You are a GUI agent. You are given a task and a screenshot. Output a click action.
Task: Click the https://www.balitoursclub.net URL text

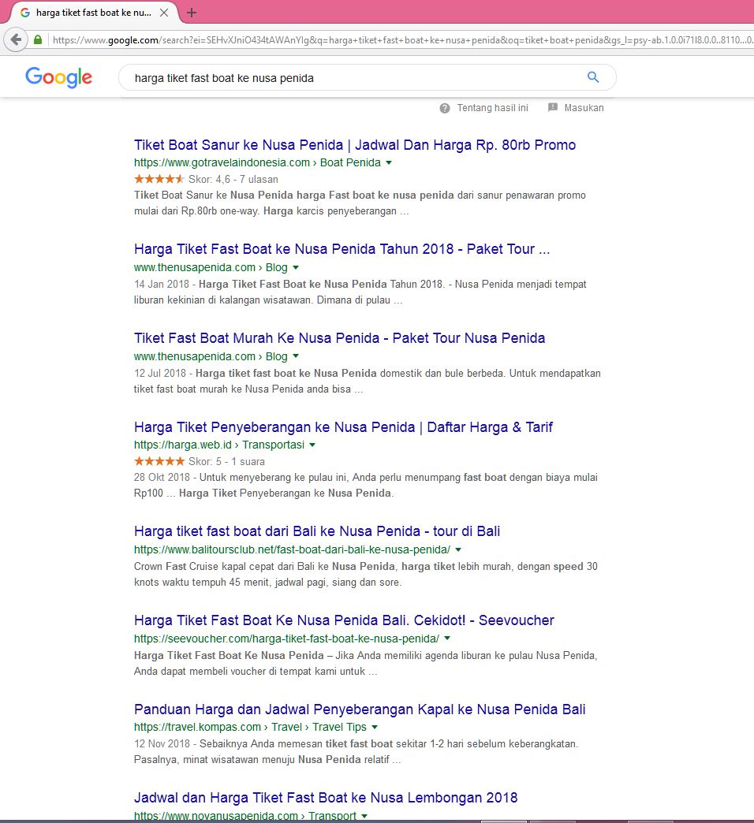click(x=292, y=549)
